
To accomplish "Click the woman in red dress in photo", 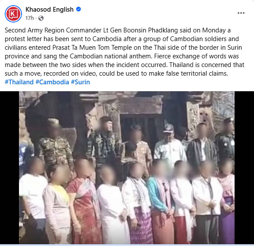I will (x=84, y=201).
